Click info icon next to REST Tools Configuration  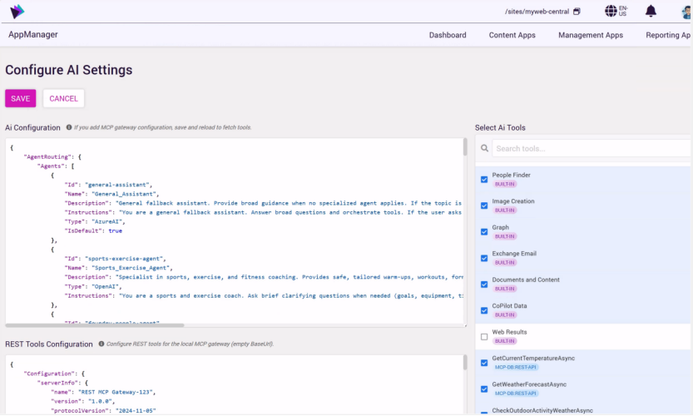(x=101, y=344)
